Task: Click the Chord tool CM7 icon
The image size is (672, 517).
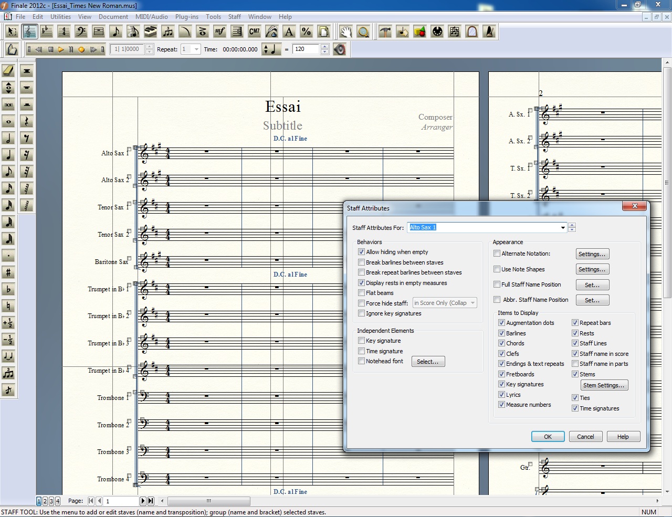Action: (255, 32)
